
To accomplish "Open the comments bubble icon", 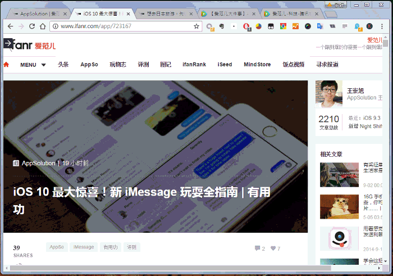I will tap(257, 248).
